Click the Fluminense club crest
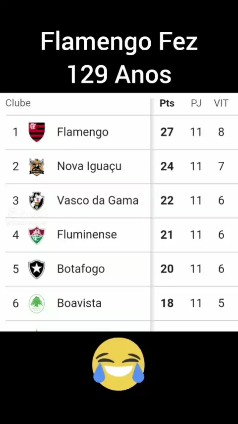This screenshot has width=238, height=424. 37,235
